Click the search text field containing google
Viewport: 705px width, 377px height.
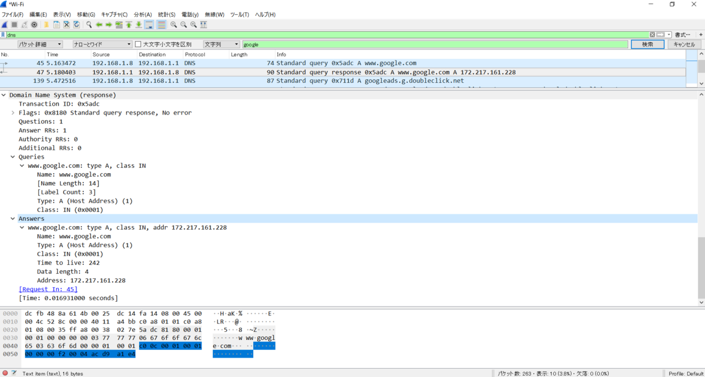pyautogui.click(x=435, y=44)
